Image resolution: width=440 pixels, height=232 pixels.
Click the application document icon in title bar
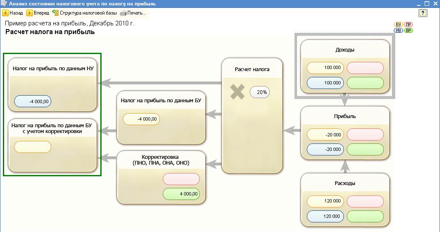pos(4,4)
